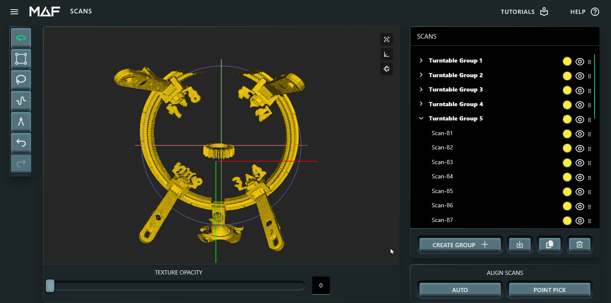This screenshot has width=611, height=303.
Task: Click the axes orientation icon in the viewport
Action: click(x=386, y=54)
